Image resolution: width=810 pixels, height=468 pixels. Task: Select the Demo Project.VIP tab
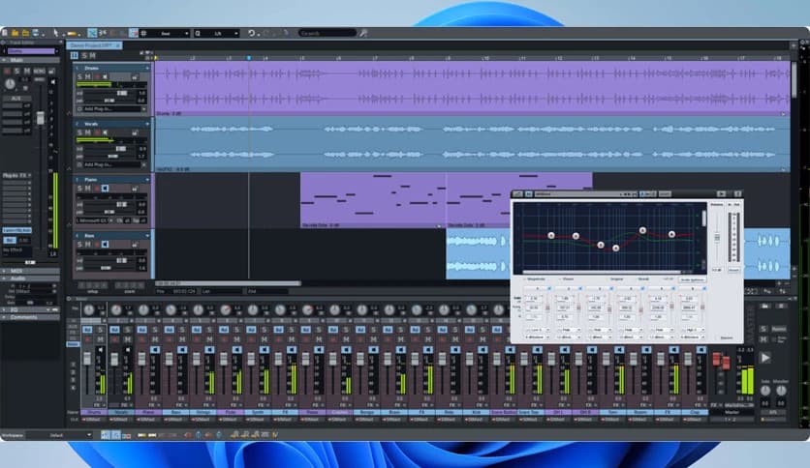tap(94, 45)
